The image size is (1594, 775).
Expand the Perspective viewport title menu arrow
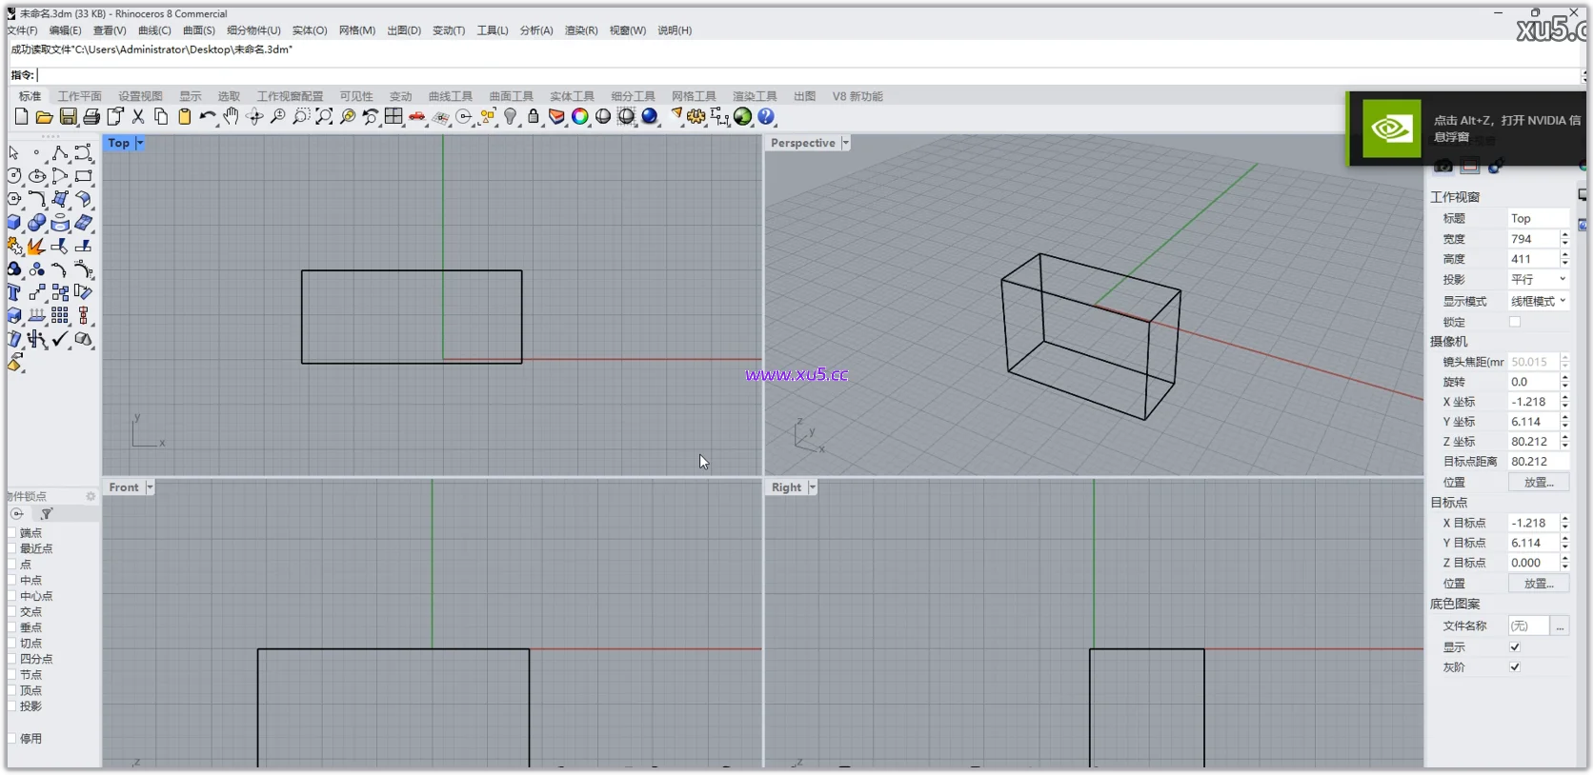pyautogui.click(x=845, y=143)
